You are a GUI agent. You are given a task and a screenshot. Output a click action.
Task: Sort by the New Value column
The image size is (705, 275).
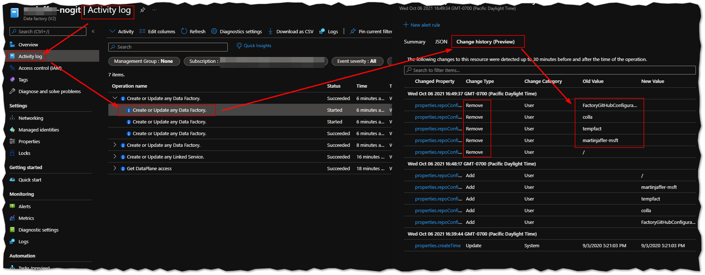tap(652, 81)
